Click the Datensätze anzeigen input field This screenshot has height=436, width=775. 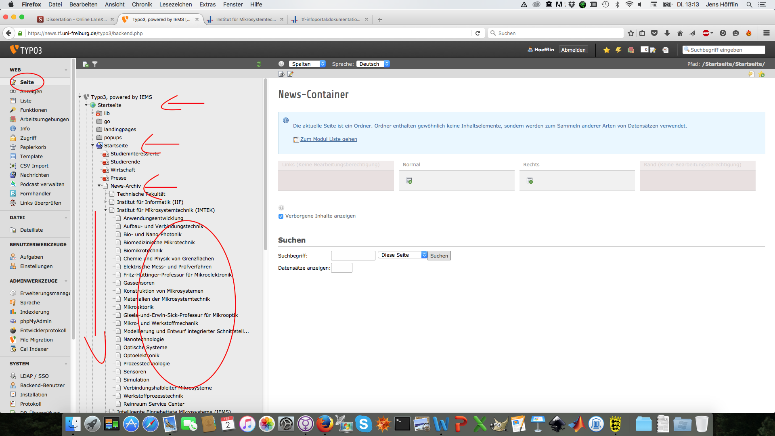coord(341,268)
